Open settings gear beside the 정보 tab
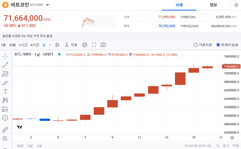 click(x=236, y=5)
